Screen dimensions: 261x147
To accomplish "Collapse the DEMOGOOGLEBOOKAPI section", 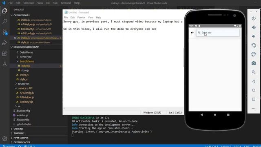I will point(36,47).
